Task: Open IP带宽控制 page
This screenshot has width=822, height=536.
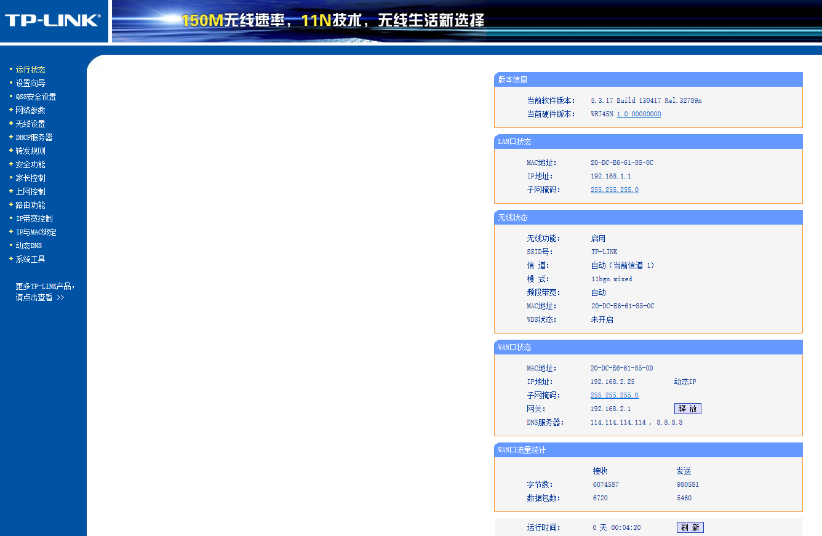Action: [x=34, y=218]
